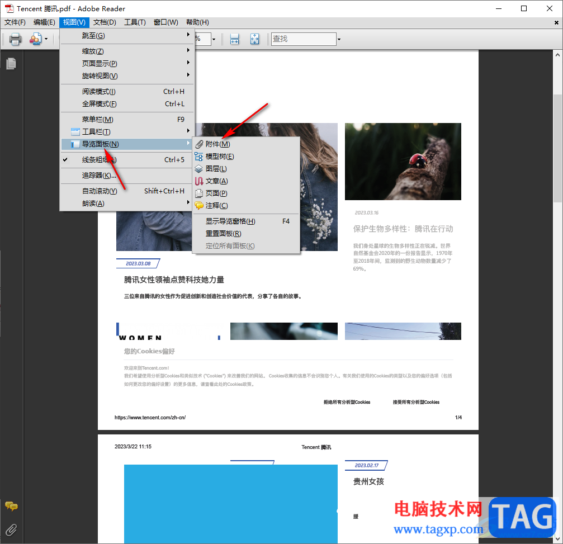Click the 查找 search input field
This screenshot has height=544, width=563.
click(x=304, y=39)
